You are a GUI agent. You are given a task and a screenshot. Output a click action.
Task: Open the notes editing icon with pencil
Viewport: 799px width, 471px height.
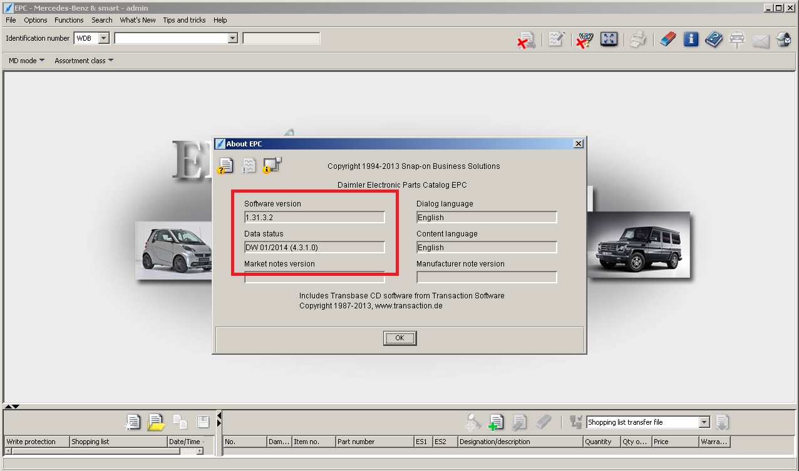pos(555,39)
